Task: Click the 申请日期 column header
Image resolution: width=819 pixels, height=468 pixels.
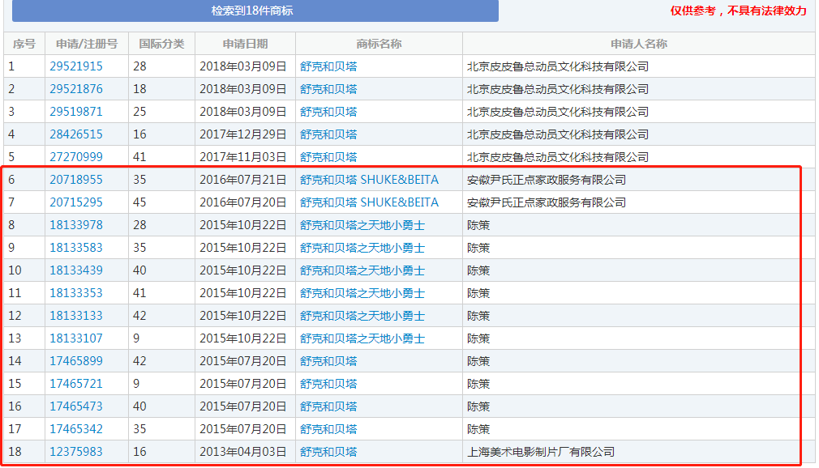Action: (245, 44)
